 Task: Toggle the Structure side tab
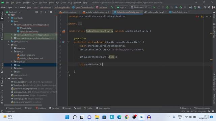tap(2, 68)
